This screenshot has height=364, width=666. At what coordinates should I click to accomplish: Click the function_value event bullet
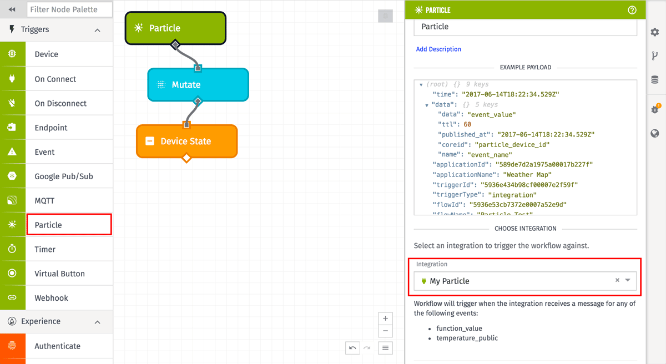(x=459, y=328)
